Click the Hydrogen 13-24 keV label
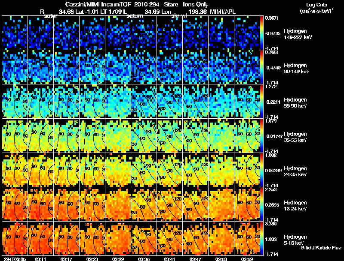344x261 pixels. tap(295, 206)
